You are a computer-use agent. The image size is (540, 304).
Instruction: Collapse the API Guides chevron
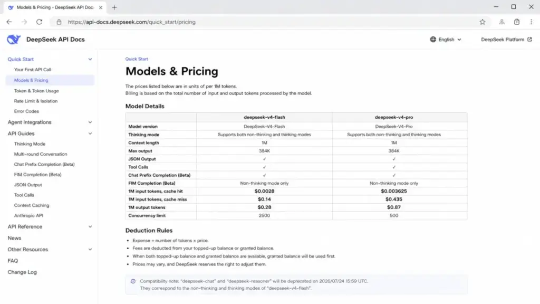tap(90, 134)
